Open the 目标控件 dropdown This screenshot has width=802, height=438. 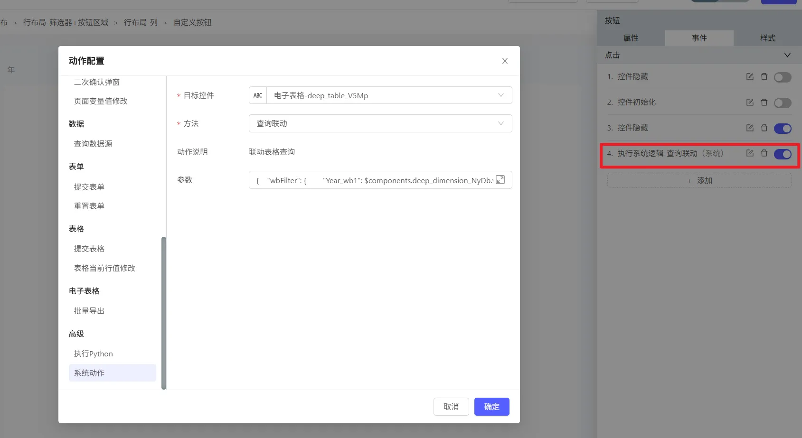[x=380, y=95]
